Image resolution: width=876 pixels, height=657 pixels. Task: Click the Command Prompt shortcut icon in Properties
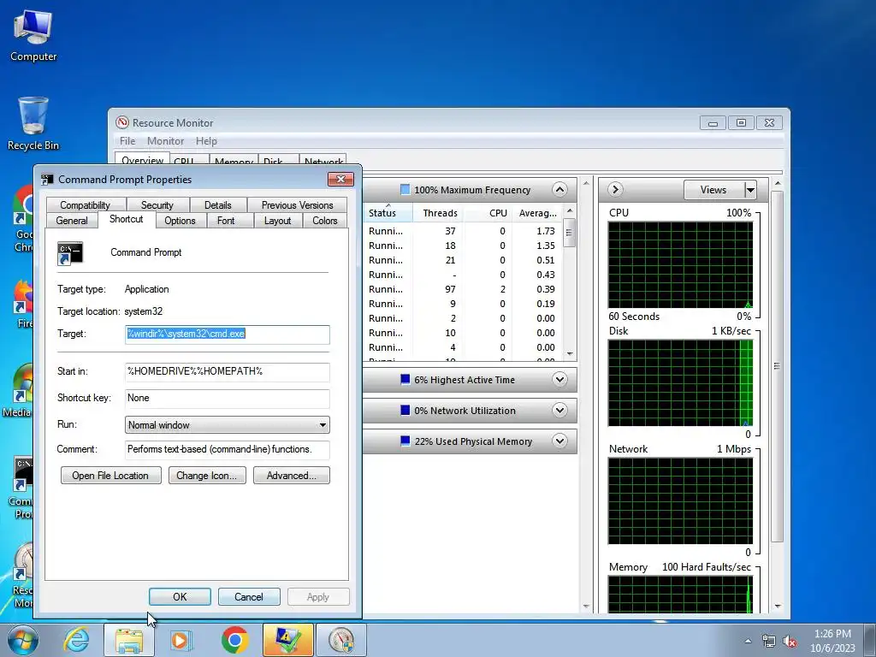(70, 253)
